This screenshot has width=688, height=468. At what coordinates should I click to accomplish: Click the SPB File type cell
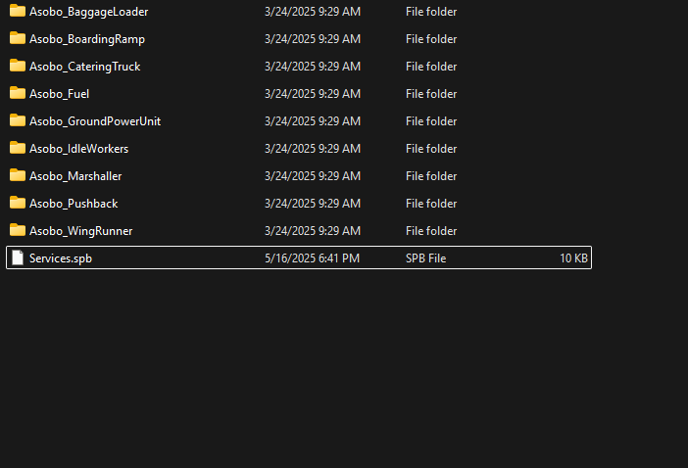tap(425, 258)
